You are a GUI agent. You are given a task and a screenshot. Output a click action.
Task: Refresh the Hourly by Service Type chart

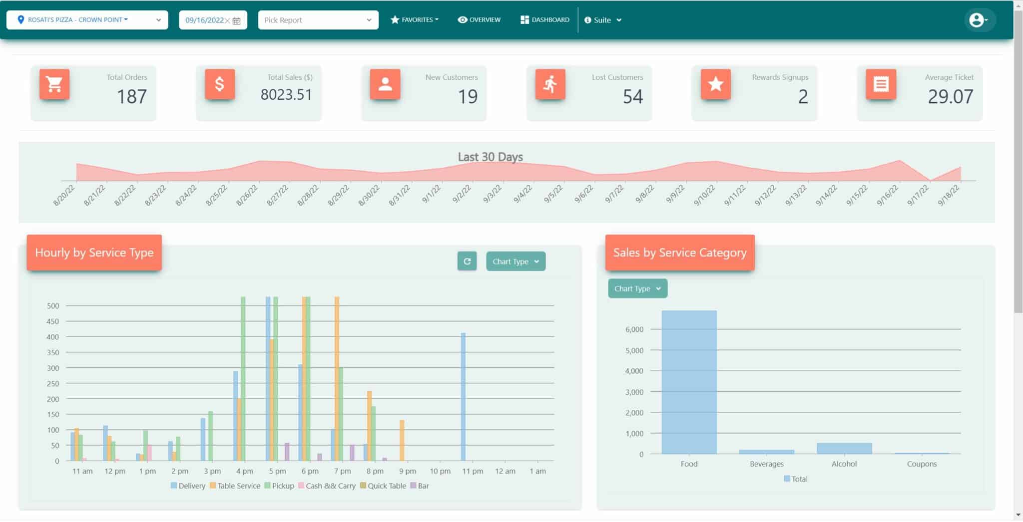coord(467,261)
